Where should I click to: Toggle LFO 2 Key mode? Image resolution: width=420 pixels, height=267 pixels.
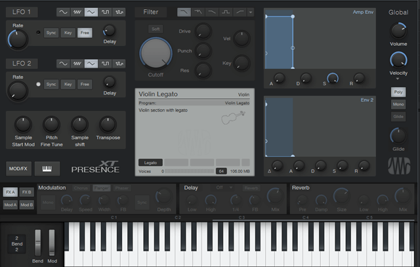click(68, 84)
